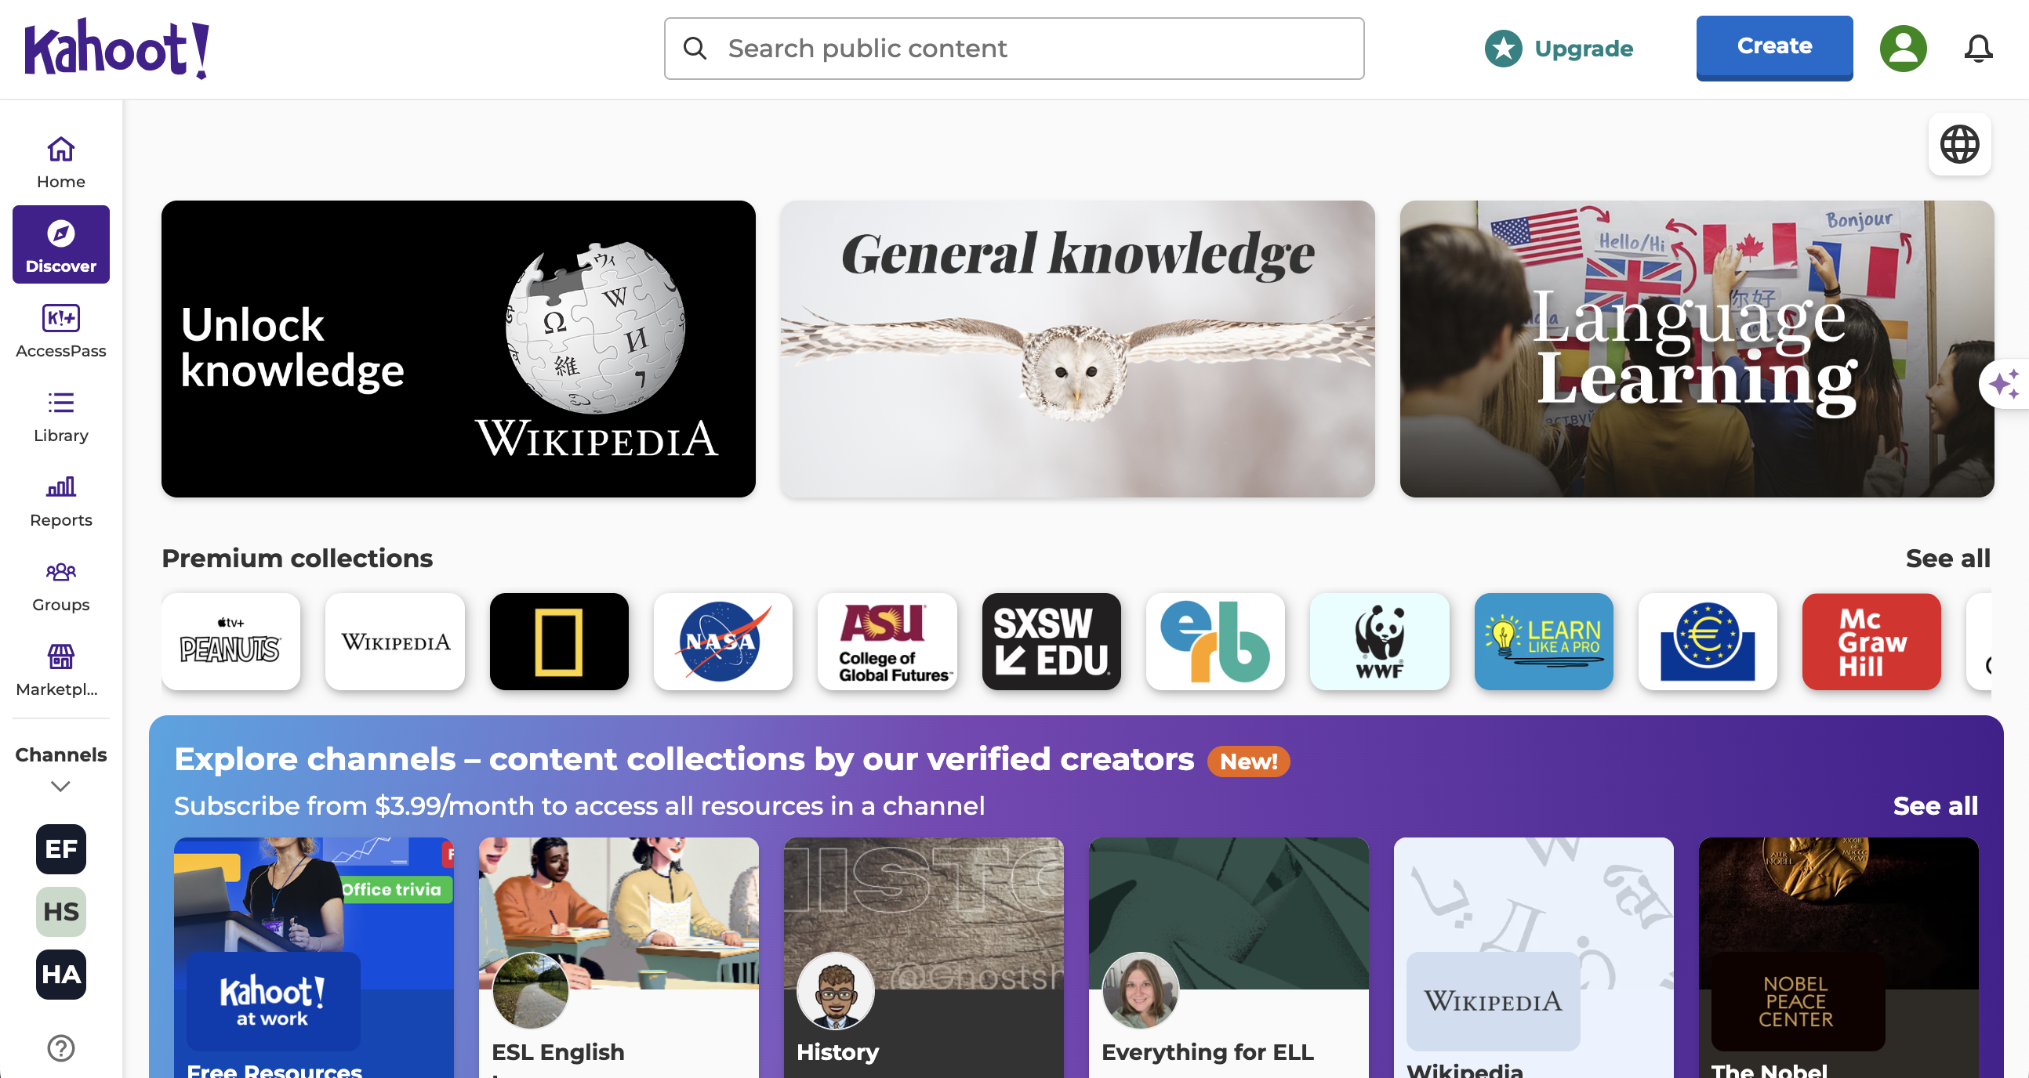Viewport: 2029px width, 1078px height.
Task: Click See all for Premium collections
Action: coord(1947,559)
